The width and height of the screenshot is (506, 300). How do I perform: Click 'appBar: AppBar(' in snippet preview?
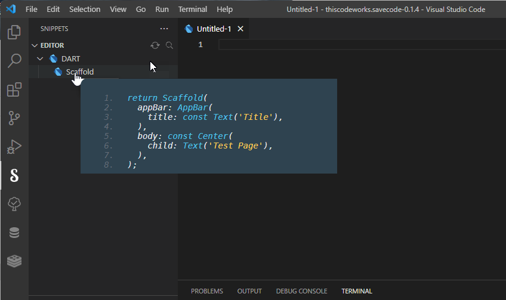tap(175, 107)
